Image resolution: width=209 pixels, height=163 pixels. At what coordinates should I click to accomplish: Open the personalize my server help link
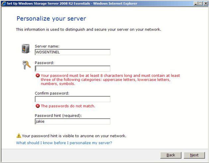[64, 143]
